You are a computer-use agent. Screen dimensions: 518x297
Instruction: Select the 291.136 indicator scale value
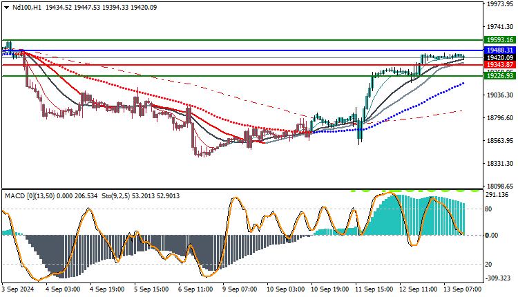[x=497, y=195]
